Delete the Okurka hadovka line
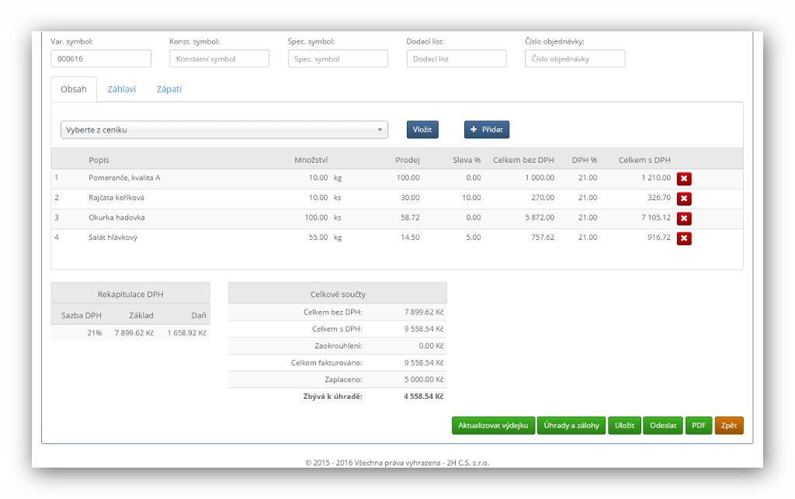 coord(684,218)
